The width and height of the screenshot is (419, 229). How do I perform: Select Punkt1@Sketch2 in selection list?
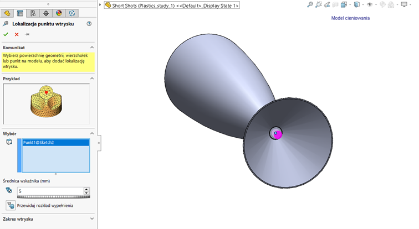(x=55, y=143)
